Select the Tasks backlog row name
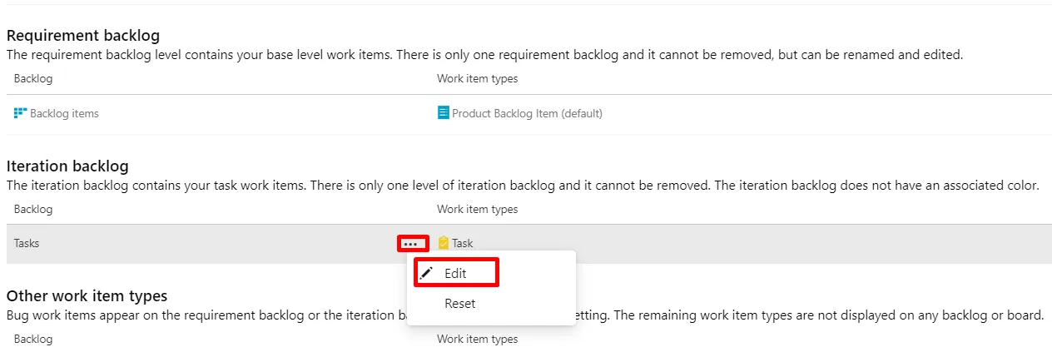Screen dimensions: 1052x352 coord(27,244)
